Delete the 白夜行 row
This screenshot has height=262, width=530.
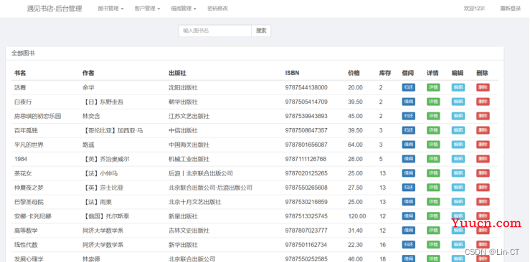coord(483,102)
